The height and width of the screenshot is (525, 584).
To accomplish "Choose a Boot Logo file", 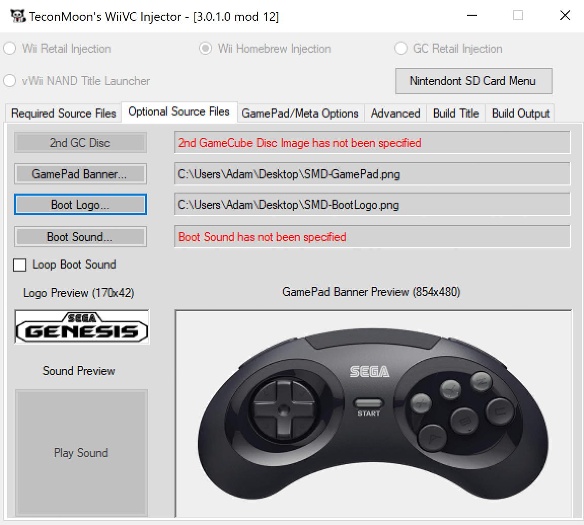I will coord(81,204).
